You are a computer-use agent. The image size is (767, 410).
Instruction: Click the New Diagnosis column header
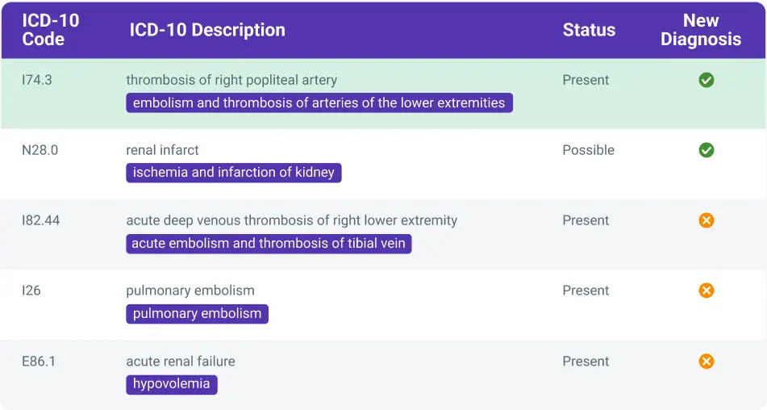(701, 30)
